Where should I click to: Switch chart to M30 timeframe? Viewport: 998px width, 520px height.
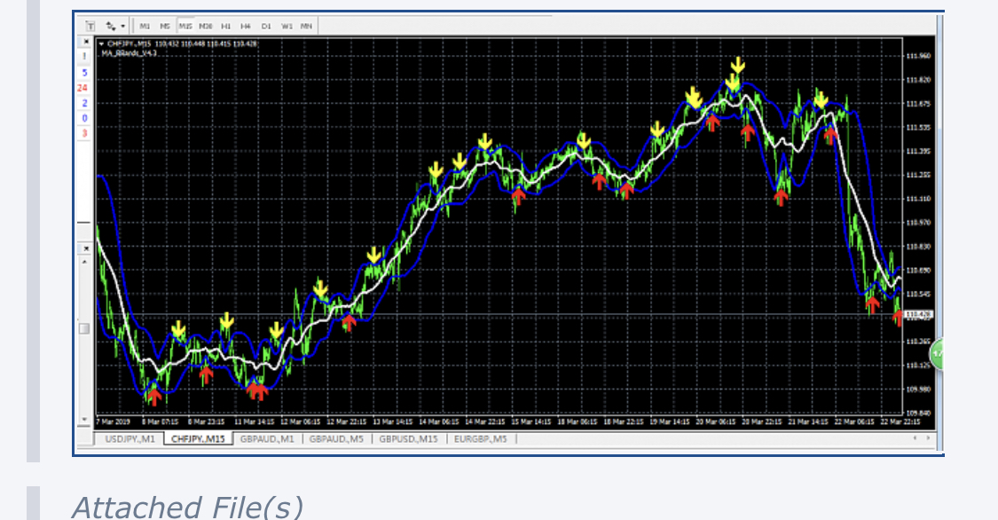206,26
